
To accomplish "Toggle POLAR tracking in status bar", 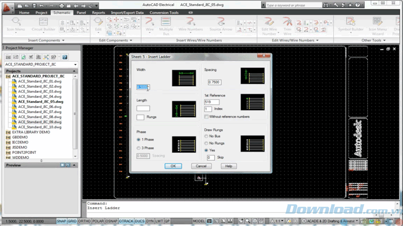I will point(98,221).
